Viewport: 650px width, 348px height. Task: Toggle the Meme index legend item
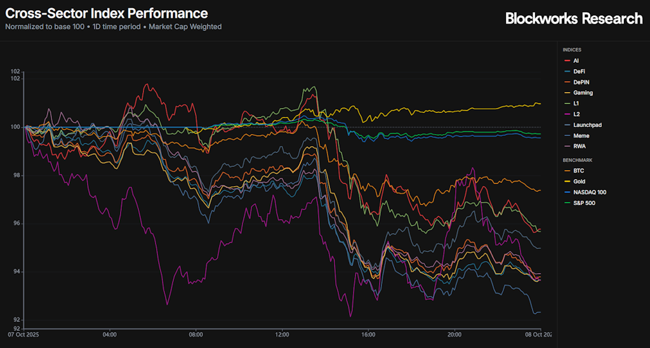pos(580,136)
